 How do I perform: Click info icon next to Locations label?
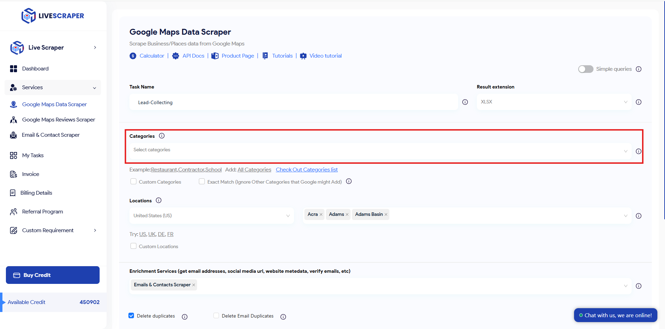click(x=159, y=200)
